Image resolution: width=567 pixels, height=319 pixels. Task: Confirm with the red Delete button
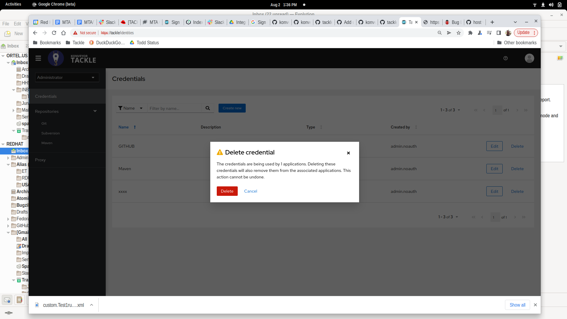tap(227, 191)
